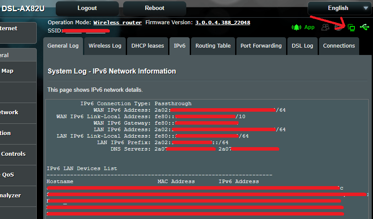Open the guest network users icon

pyautogui.click(x=325, y=27)
